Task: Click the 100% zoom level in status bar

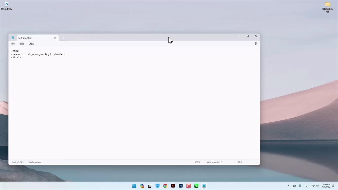Action: 198,162
